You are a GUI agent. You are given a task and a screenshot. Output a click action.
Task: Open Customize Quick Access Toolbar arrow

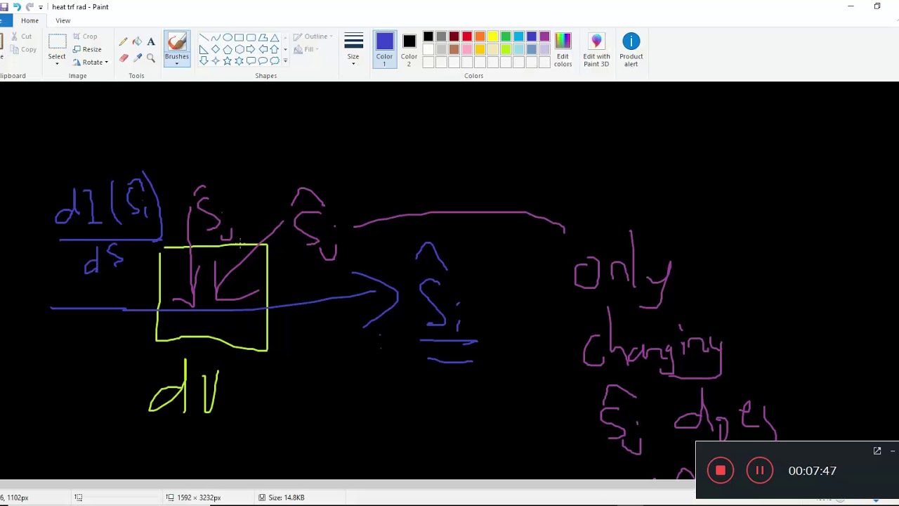[40, 7]
